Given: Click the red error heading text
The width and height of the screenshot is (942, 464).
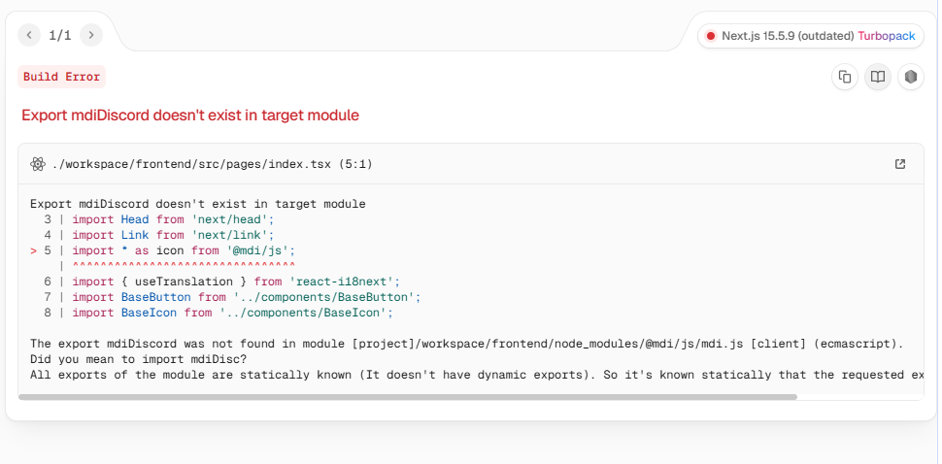Looking at the screenshot, I should point(190,115).
